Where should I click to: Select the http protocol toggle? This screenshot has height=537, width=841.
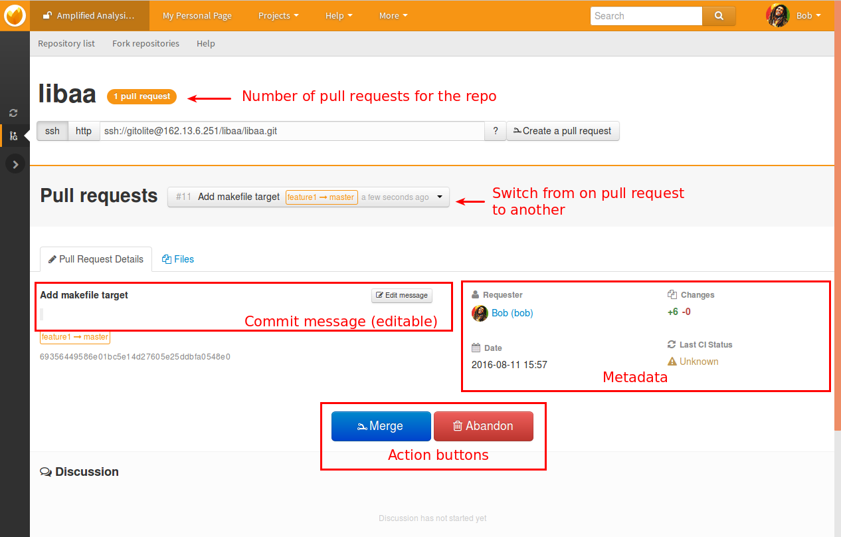pos(84,131)
